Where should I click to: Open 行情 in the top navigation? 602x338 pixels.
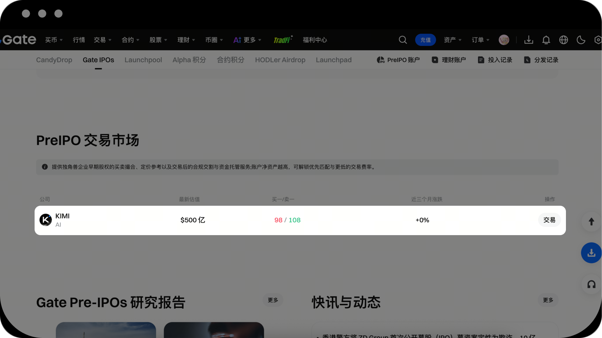click(x=79, y=40)
